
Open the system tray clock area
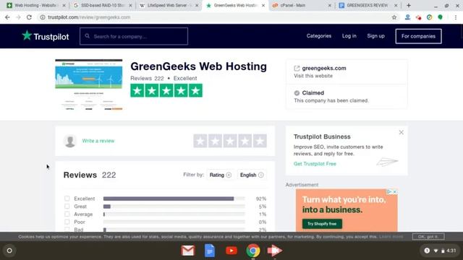pos(440,251)
